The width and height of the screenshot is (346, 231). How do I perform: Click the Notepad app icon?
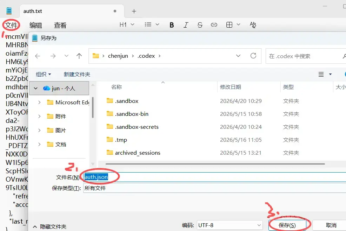click(9, 11)
